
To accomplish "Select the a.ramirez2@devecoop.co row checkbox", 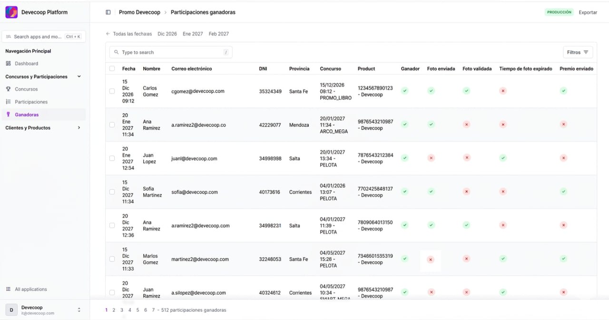I will click(x=112, y=125).
